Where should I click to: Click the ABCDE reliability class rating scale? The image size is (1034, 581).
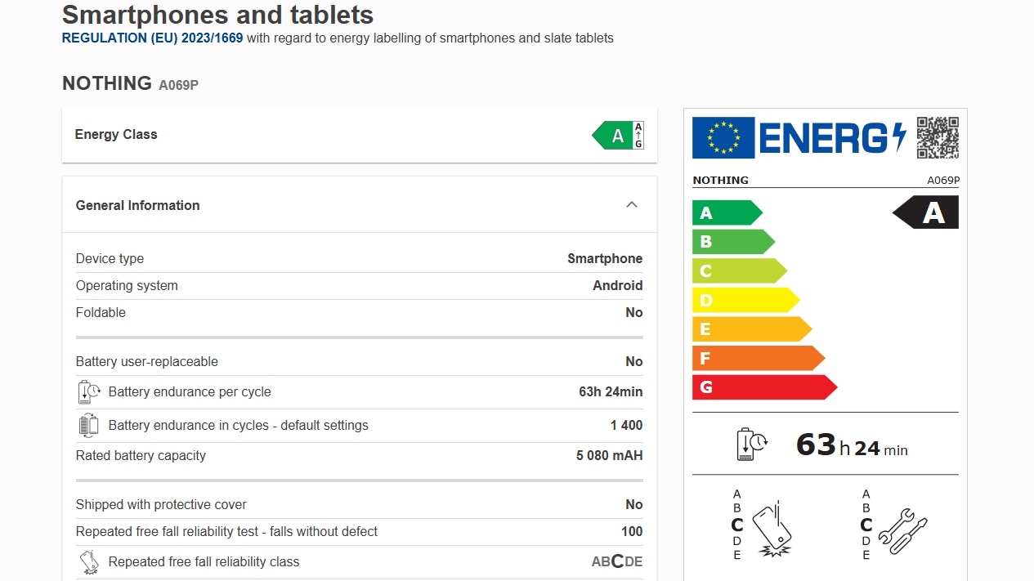616,561
